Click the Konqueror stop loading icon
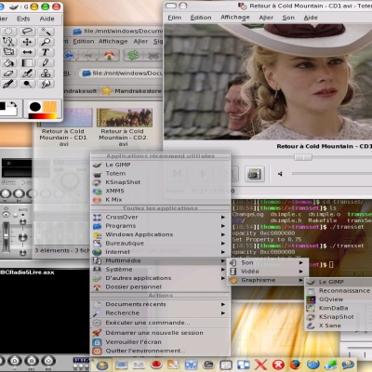Viewport: 372px width, 372px height. click(153, 56)
